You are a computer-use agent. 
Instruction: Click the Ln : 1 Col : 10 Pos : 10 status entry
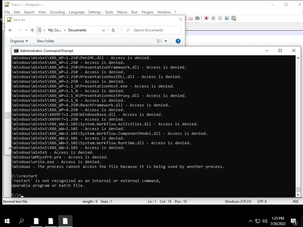point(167,202)
